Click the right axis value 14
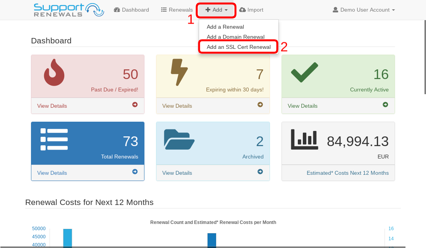 [391, 239]
